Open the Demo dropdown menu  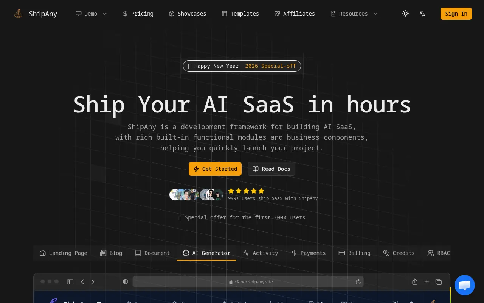[x=91, y=14]
